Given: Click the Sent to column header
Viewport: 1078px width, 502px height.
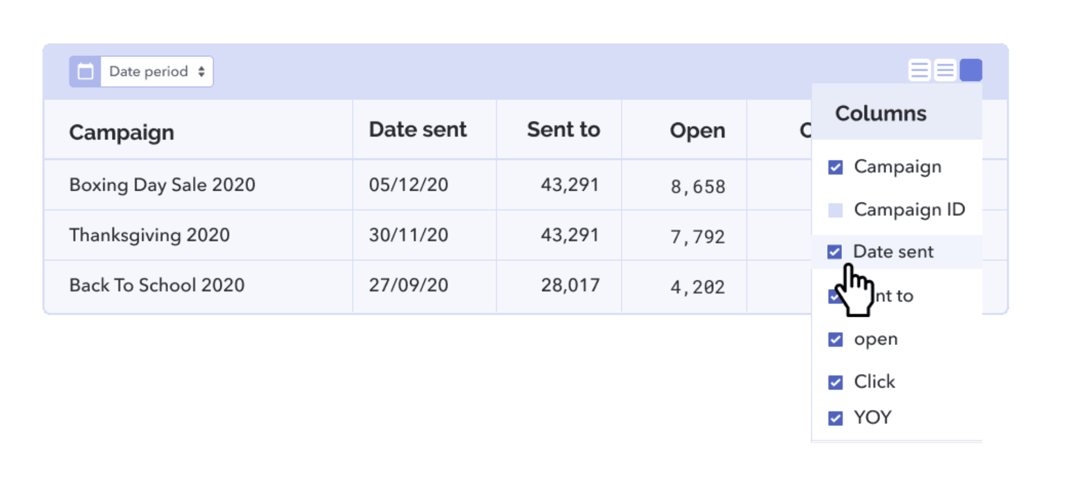Looking at the screenshot, I should tap(563, 130).
